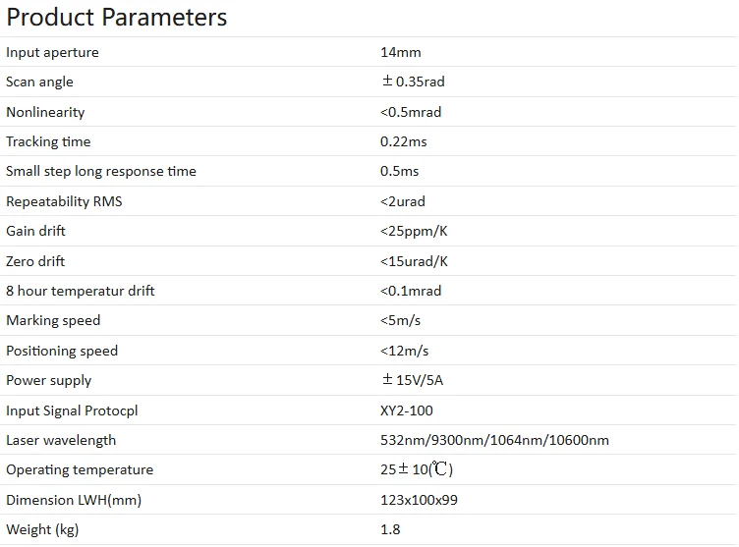Click Small step long response time label
739x547 pixels.
101,171
